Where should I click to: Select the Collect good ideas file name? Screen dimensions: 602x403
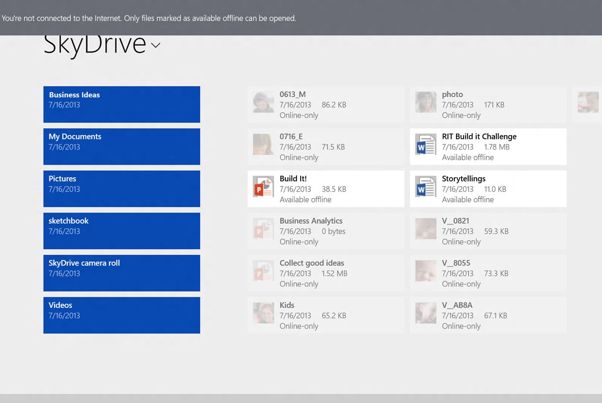[x=312, y=263]
